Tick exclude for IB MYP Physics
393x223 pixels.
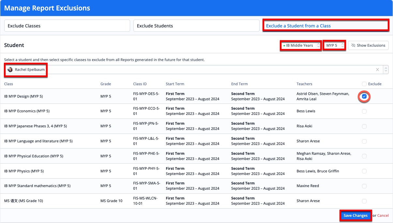tap(364, 171)
